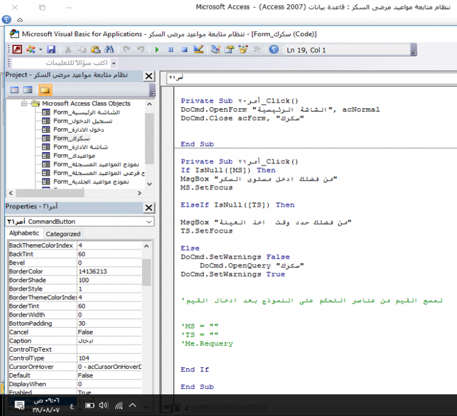The height and width of the screenshot is (416, 457).
Task: Click the View Microsoft Access toolbar icon
Action: coord(17,49)
